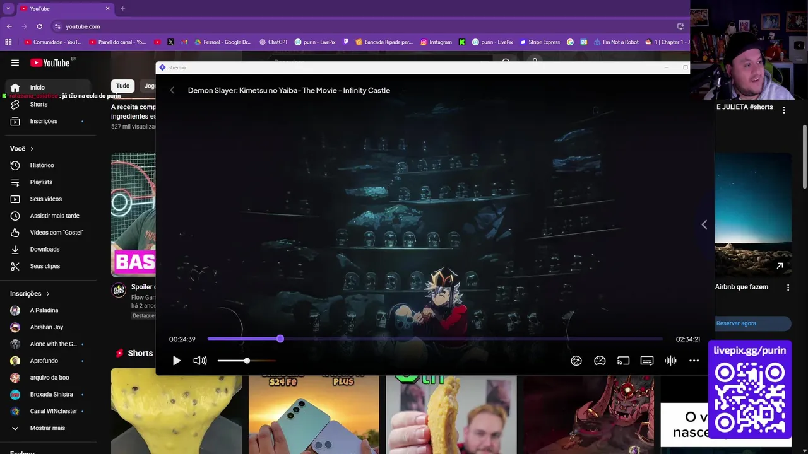The image size is (808, 454).
Task: Open Stremio more options three-dot menu
Action: point(694,361)
